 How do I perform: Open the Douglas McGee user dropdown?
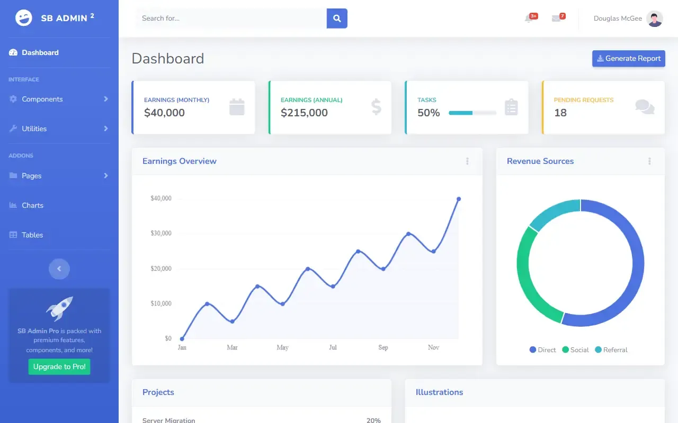pyautogui.click(x=628, y=19)
